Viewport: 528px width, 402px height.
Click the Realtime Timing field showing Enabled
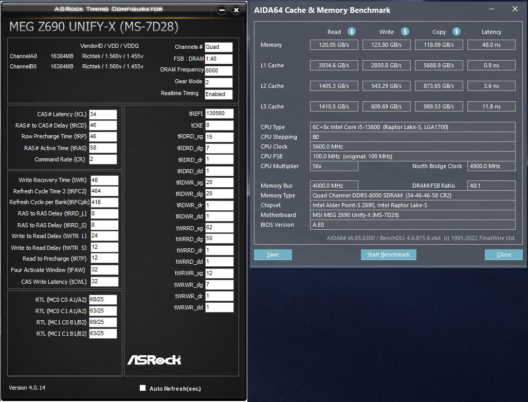pos(219,94)
